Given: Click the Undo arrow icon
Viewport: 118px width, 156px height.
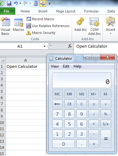Looking at the screenshot, I should (16, 3).
